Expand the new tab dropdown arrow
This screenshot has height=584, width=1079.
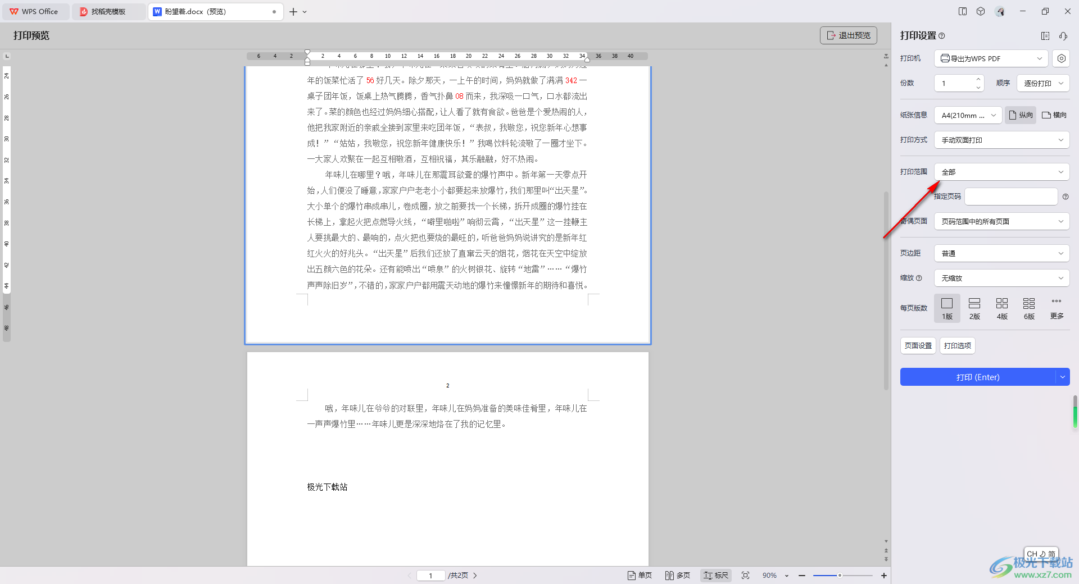tap(305, 12)
